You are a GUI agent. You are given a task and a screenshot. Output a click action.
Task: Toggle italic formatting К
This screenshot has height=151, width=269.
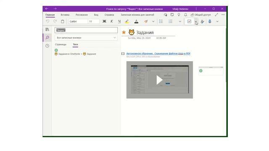pyautogui.click(x=112, y=21)
